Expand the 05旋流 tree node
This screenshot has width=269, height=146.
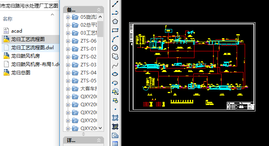click(x=68, y=17)
